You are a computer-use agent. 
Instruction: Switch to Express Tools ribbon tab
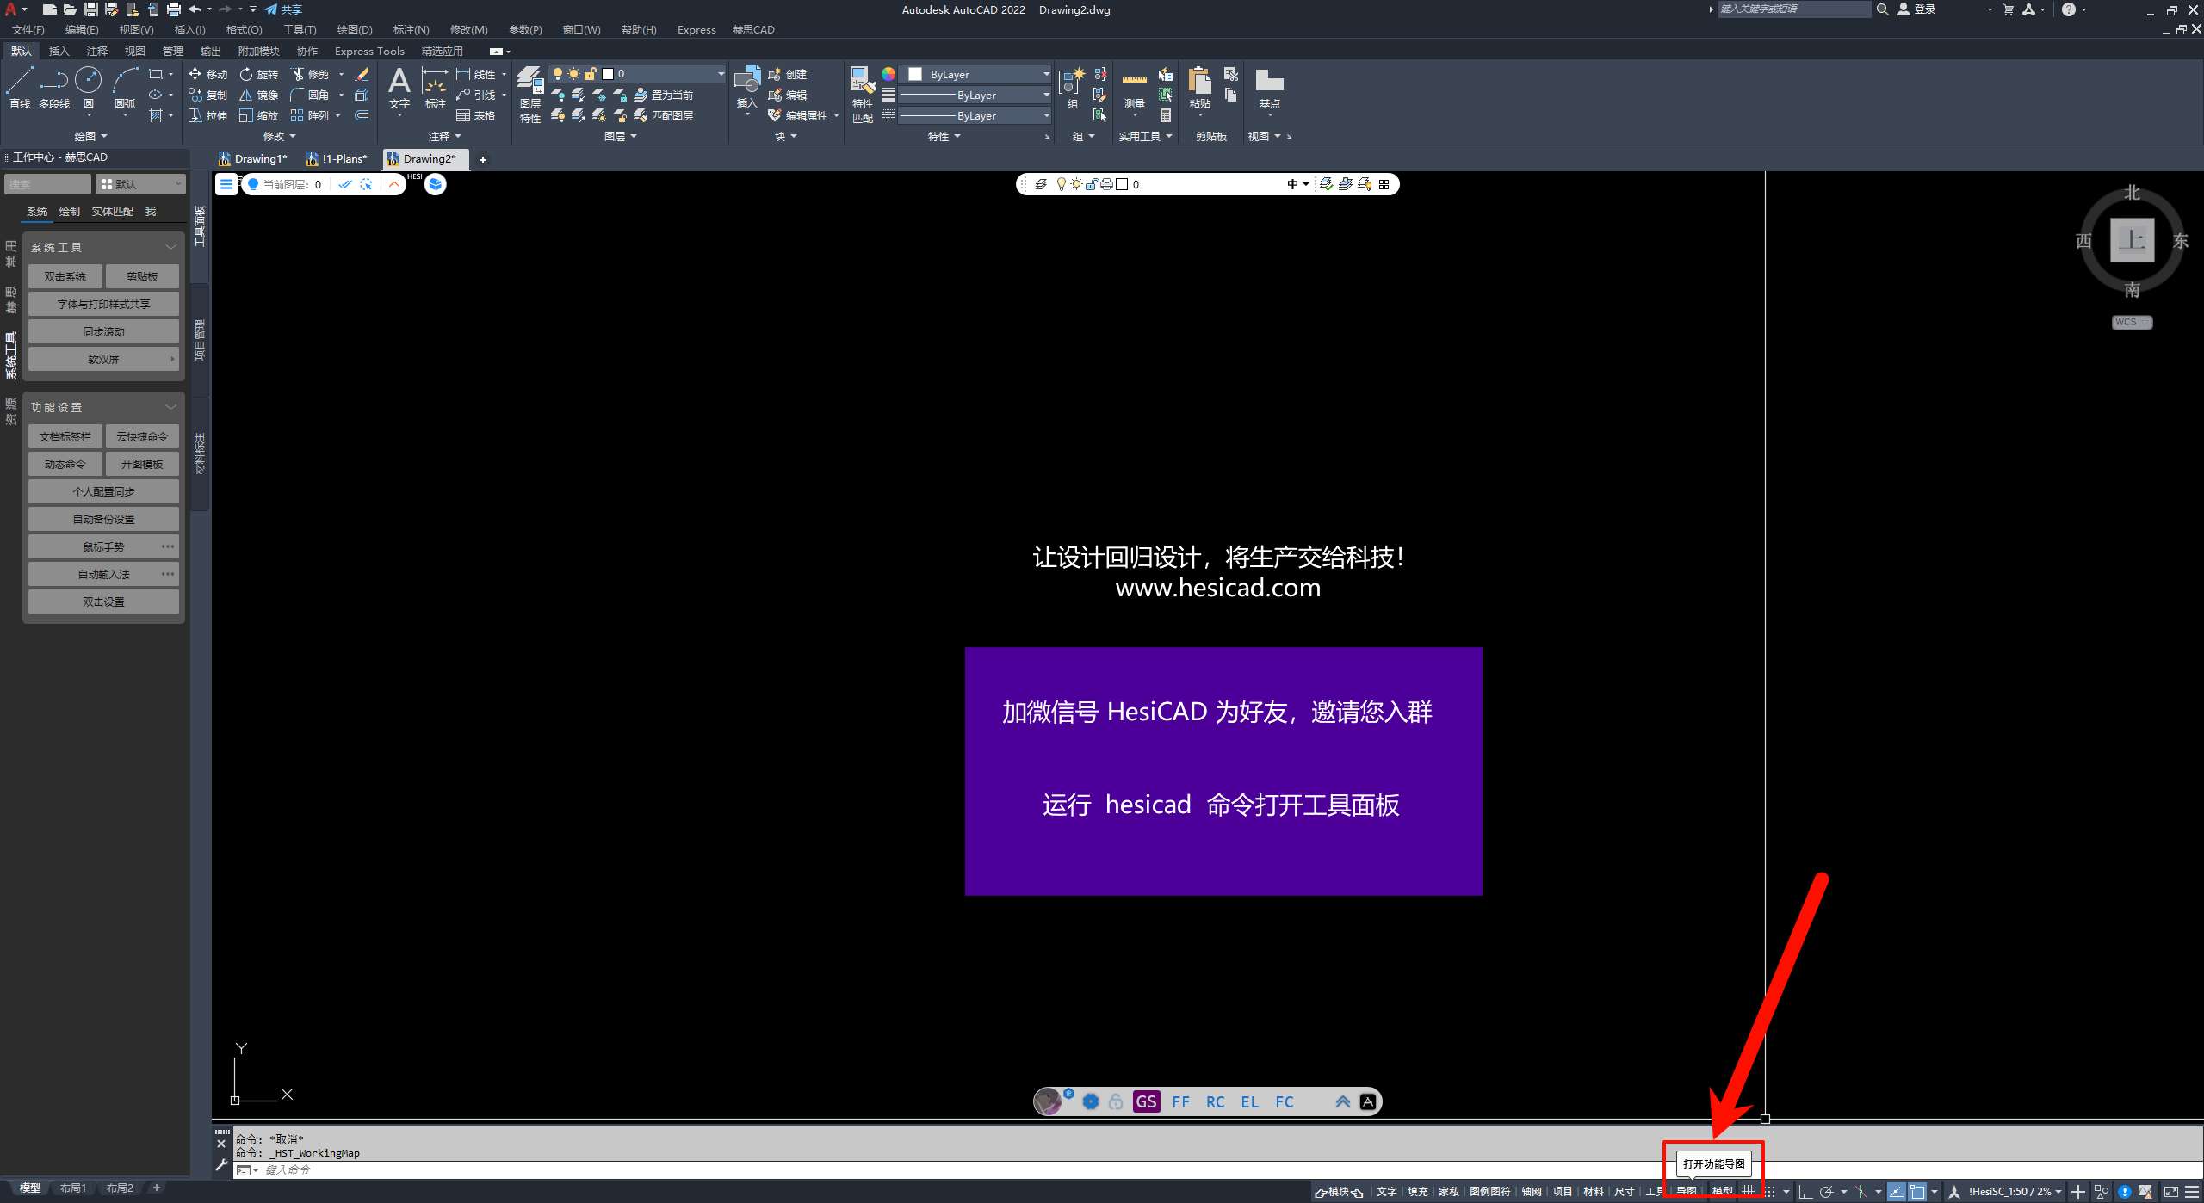click(x=369, y=51)
